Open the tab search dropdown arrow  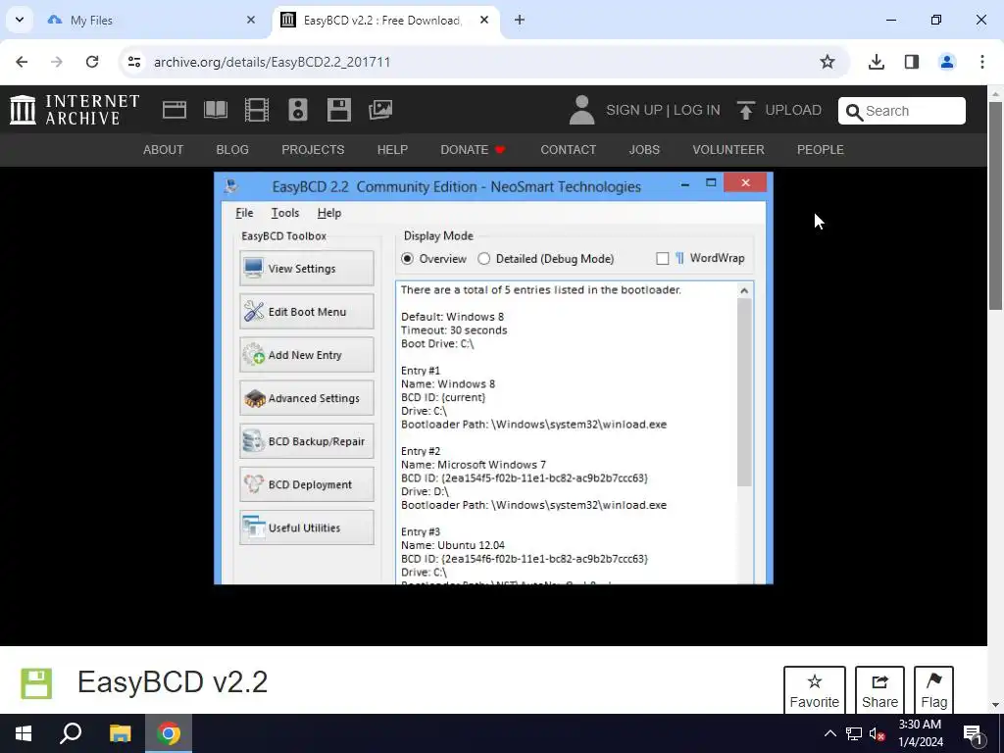20,20
